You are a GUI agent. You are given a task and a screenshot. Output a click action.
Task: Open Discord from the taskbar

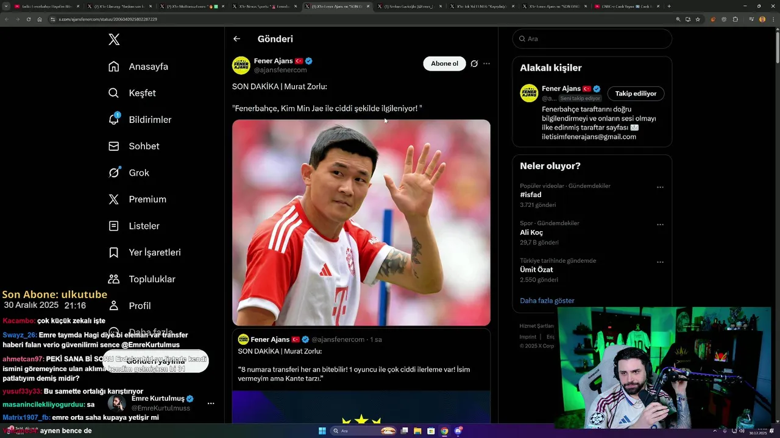click(458, 431)
